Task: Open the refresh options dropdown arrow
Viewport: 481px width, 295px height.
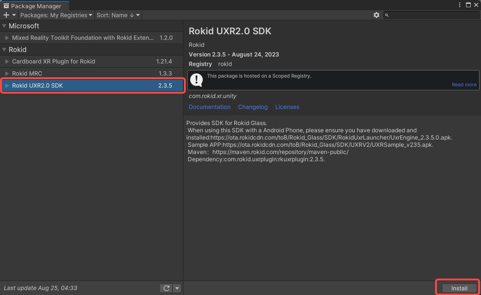Action: point(177,288)
